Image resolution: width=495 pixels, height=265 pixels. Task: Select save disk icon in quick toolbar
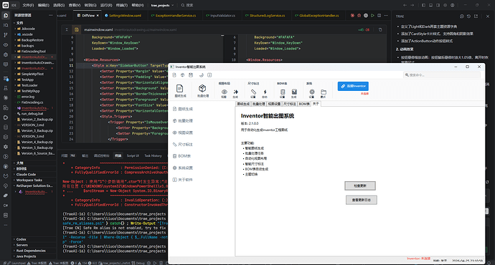click(191, 75)
